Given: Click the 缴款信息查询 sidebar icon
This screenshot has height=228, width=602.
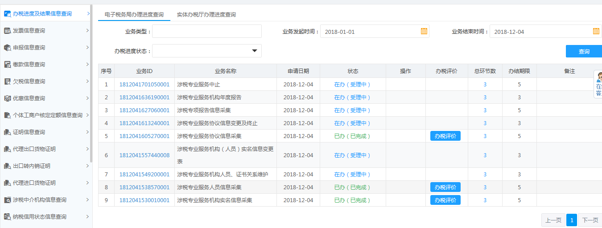Looking at the screenshot, I should 8,65.
